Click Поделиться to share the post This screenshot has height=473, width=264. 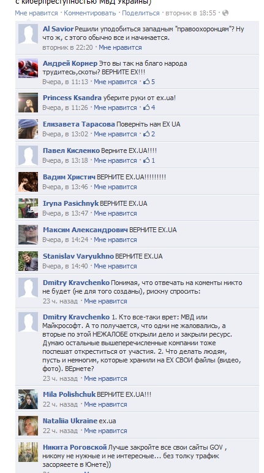point(141,13)
